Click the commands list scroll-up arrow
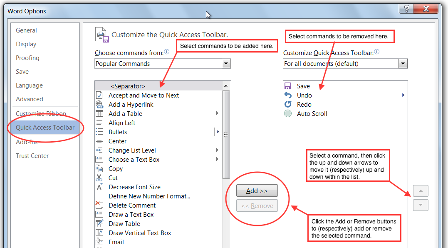Image resolution: width=448 pixels, height=248 pixels. click(x=226, y=85)
